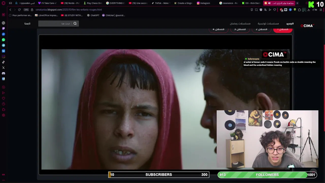The image size is (325, 183).
Task: Switch to (18) Nordo YouTube tab
Action: [x=70, y=3]
